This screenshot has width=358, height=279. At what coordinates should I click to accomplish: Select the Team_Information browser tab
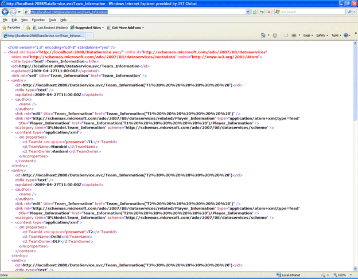pyautogui.click(x=44, y=36)
